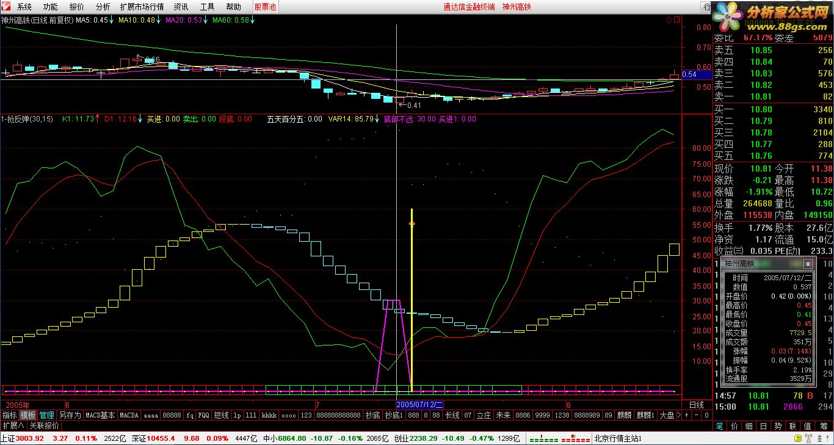
Task: Click the yellow lock status bar icon
Action: (797, 438)
